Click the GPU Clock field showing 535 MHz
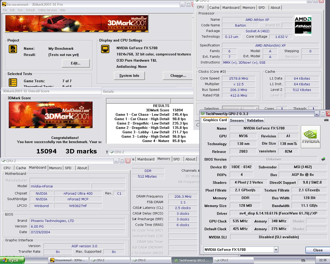 tap(240, 221)
